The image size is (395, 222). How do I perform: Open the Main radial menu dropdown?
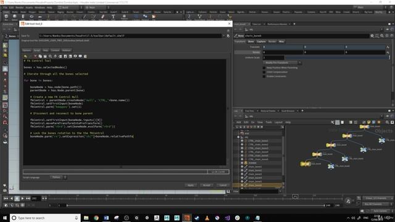pos(97,7)
